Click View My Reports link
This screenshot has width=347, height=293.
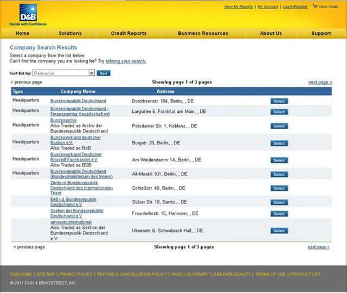point(238,7)
